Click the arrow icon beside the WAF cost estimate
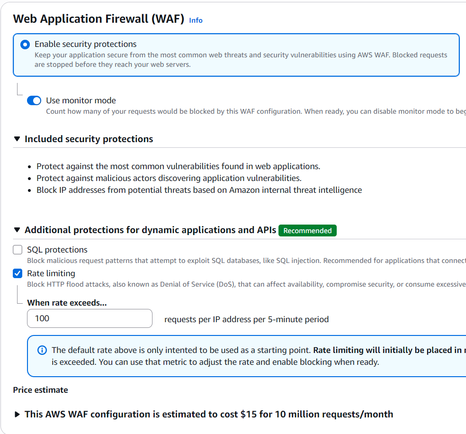The width and height of the screenshot is (466, 434). tap(17, 414)
